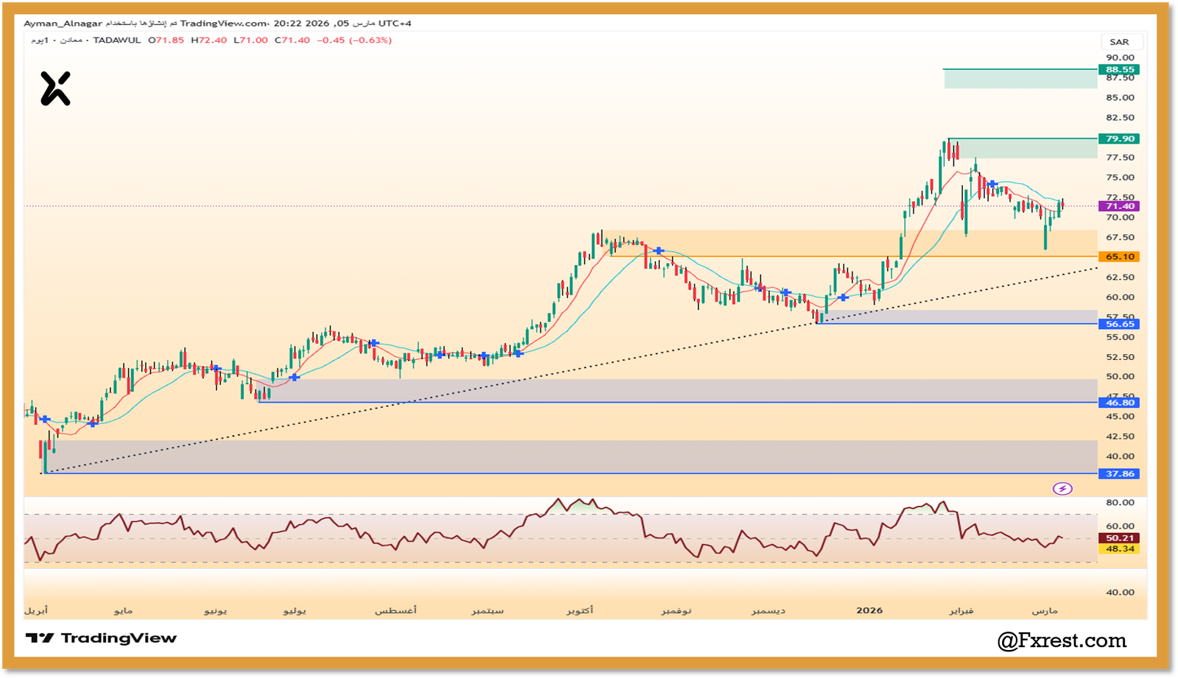The height and width of the screenshot is (678, 1178).
Task: Select the orange 65.10 level label
Action: point(1119,257)
